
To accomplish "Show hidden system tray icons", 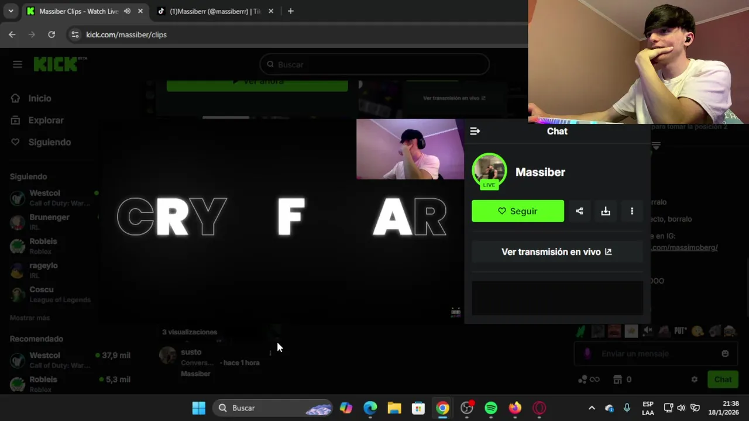I will pyautogui.click(x=592, y=408).
